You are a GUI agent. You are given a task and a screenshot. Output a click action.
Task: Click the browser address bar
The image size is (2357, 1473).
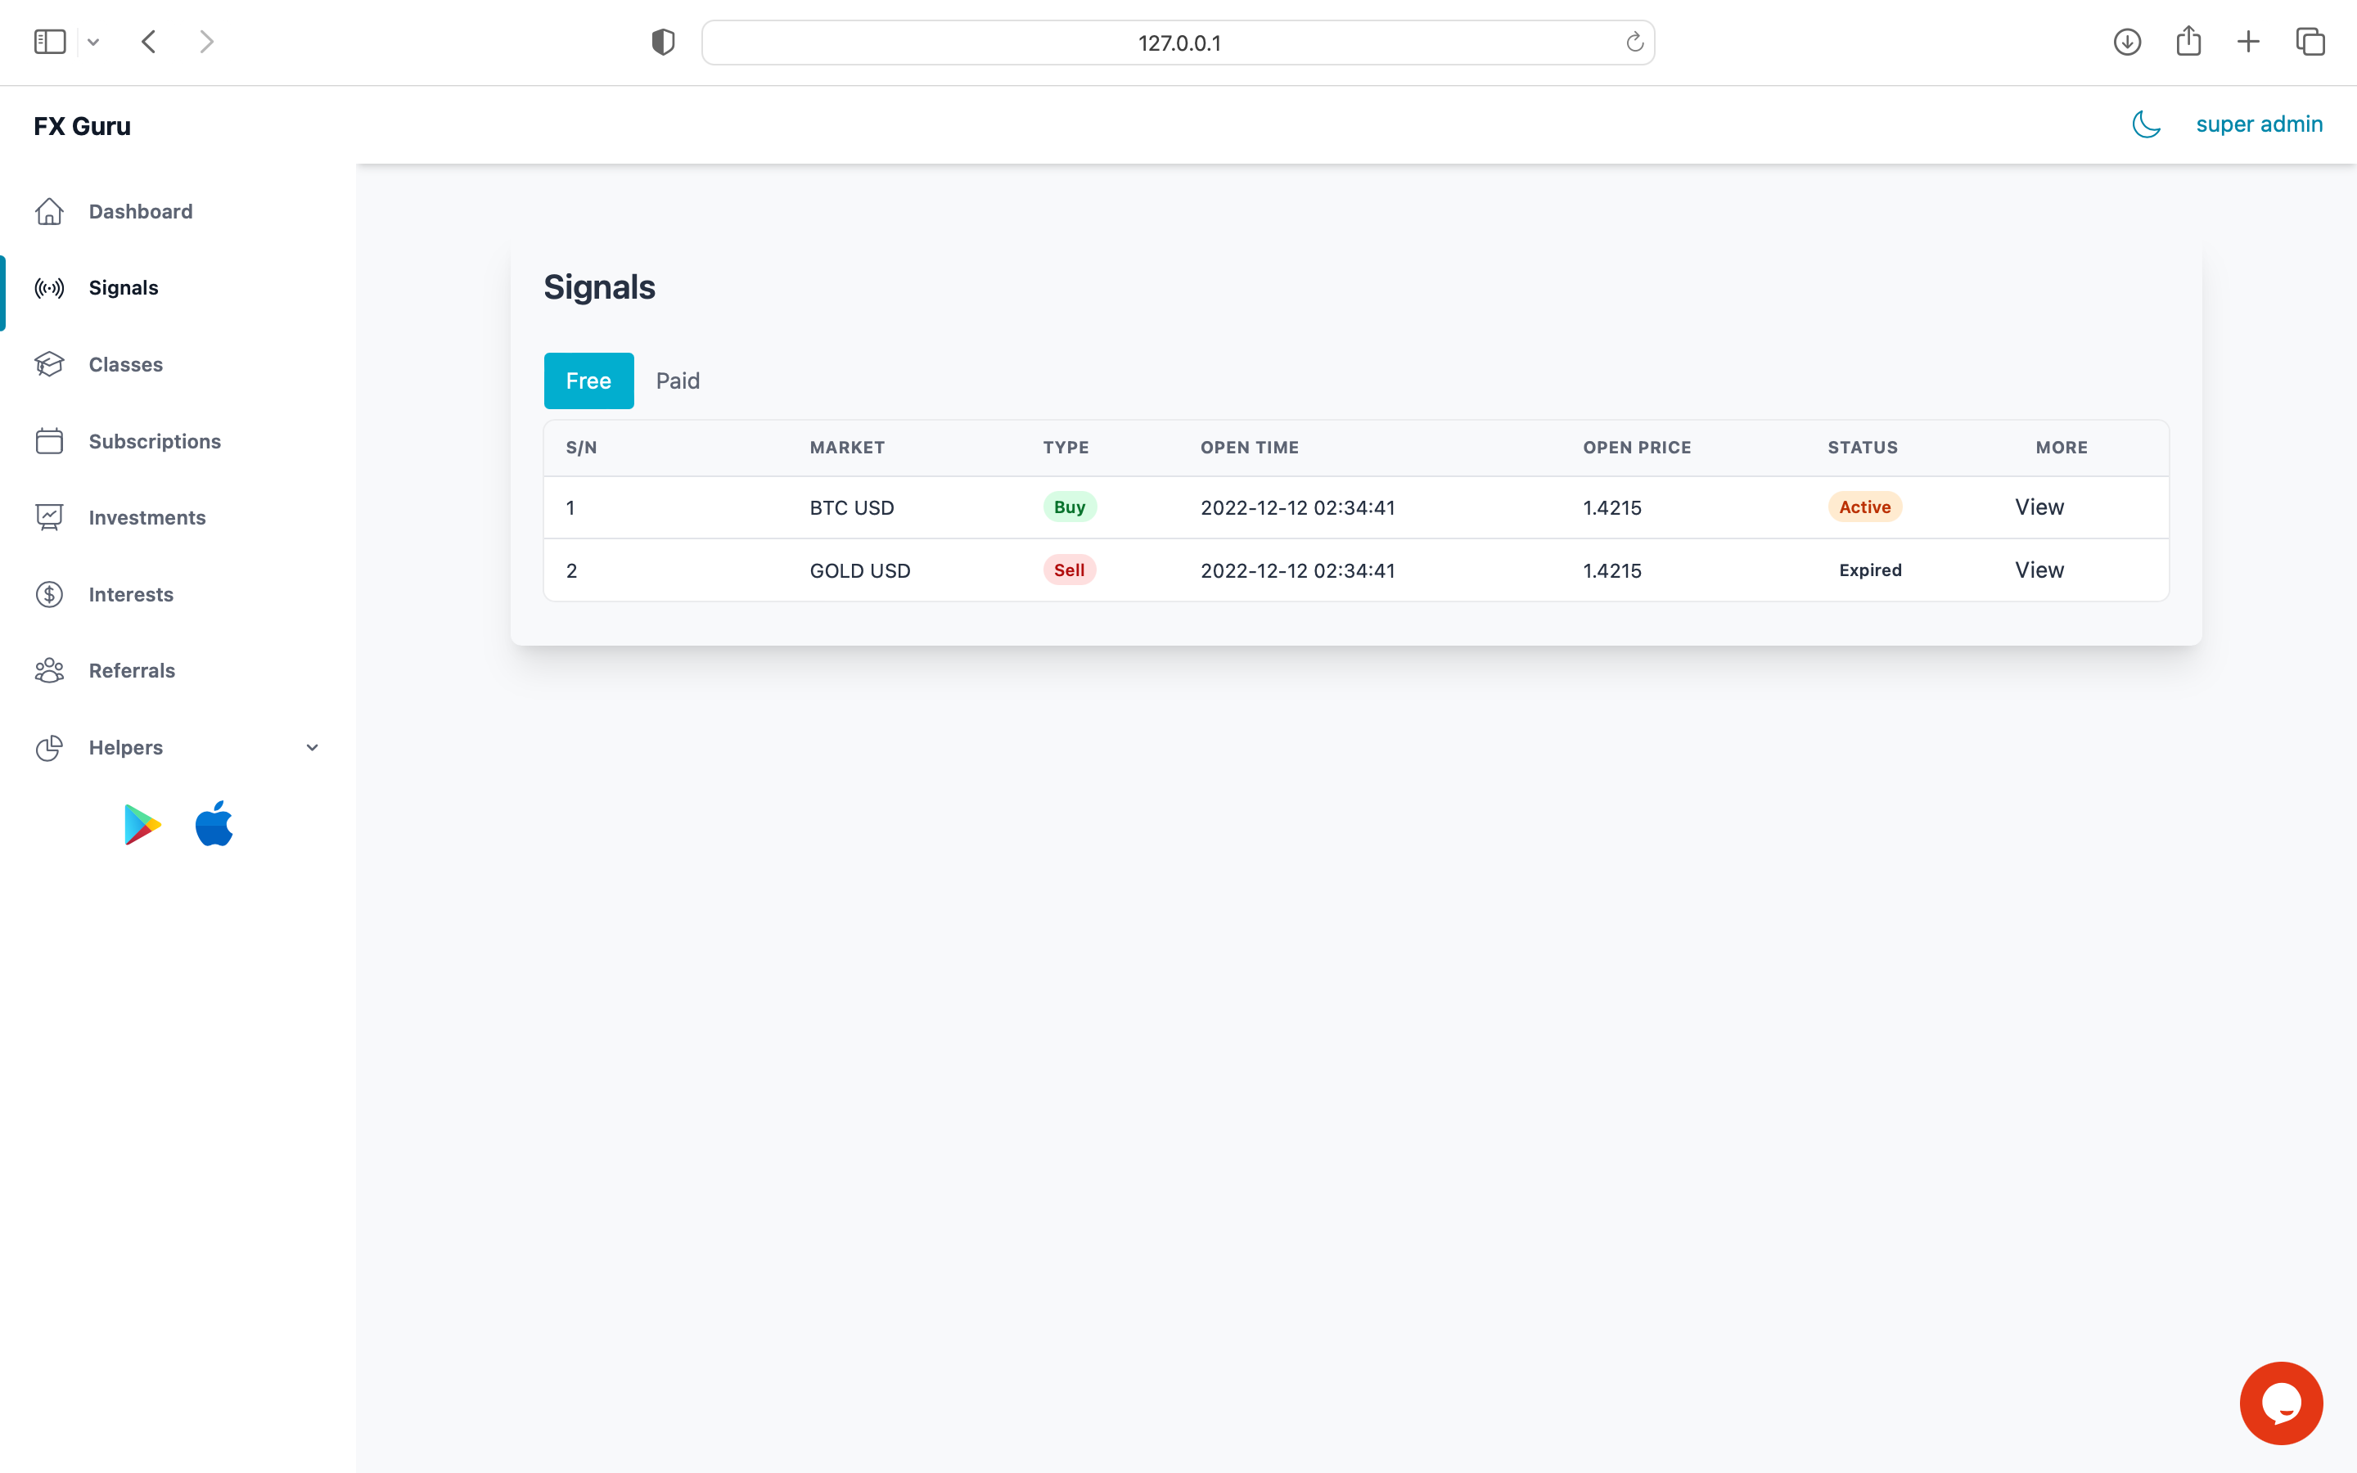(x=1178, y=43)
